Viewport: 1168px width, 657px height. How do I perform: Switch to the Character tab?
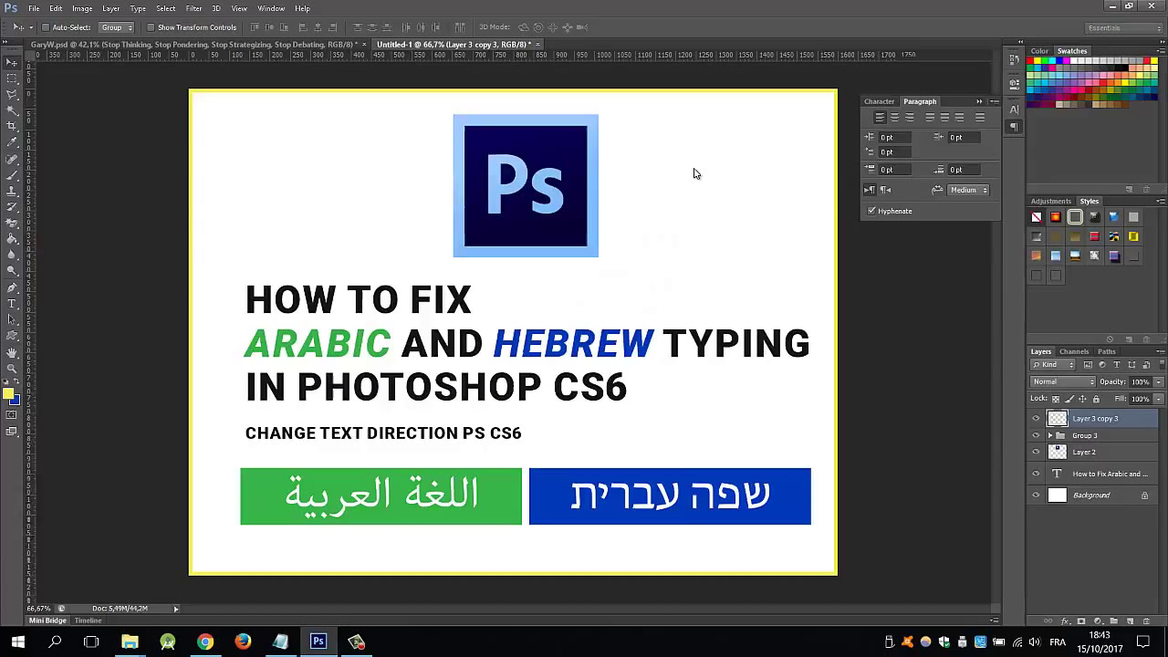click(879, 101)
